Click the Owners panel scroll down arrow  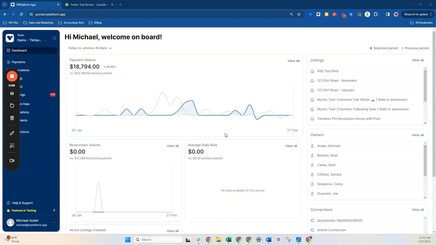coord(425,198)
